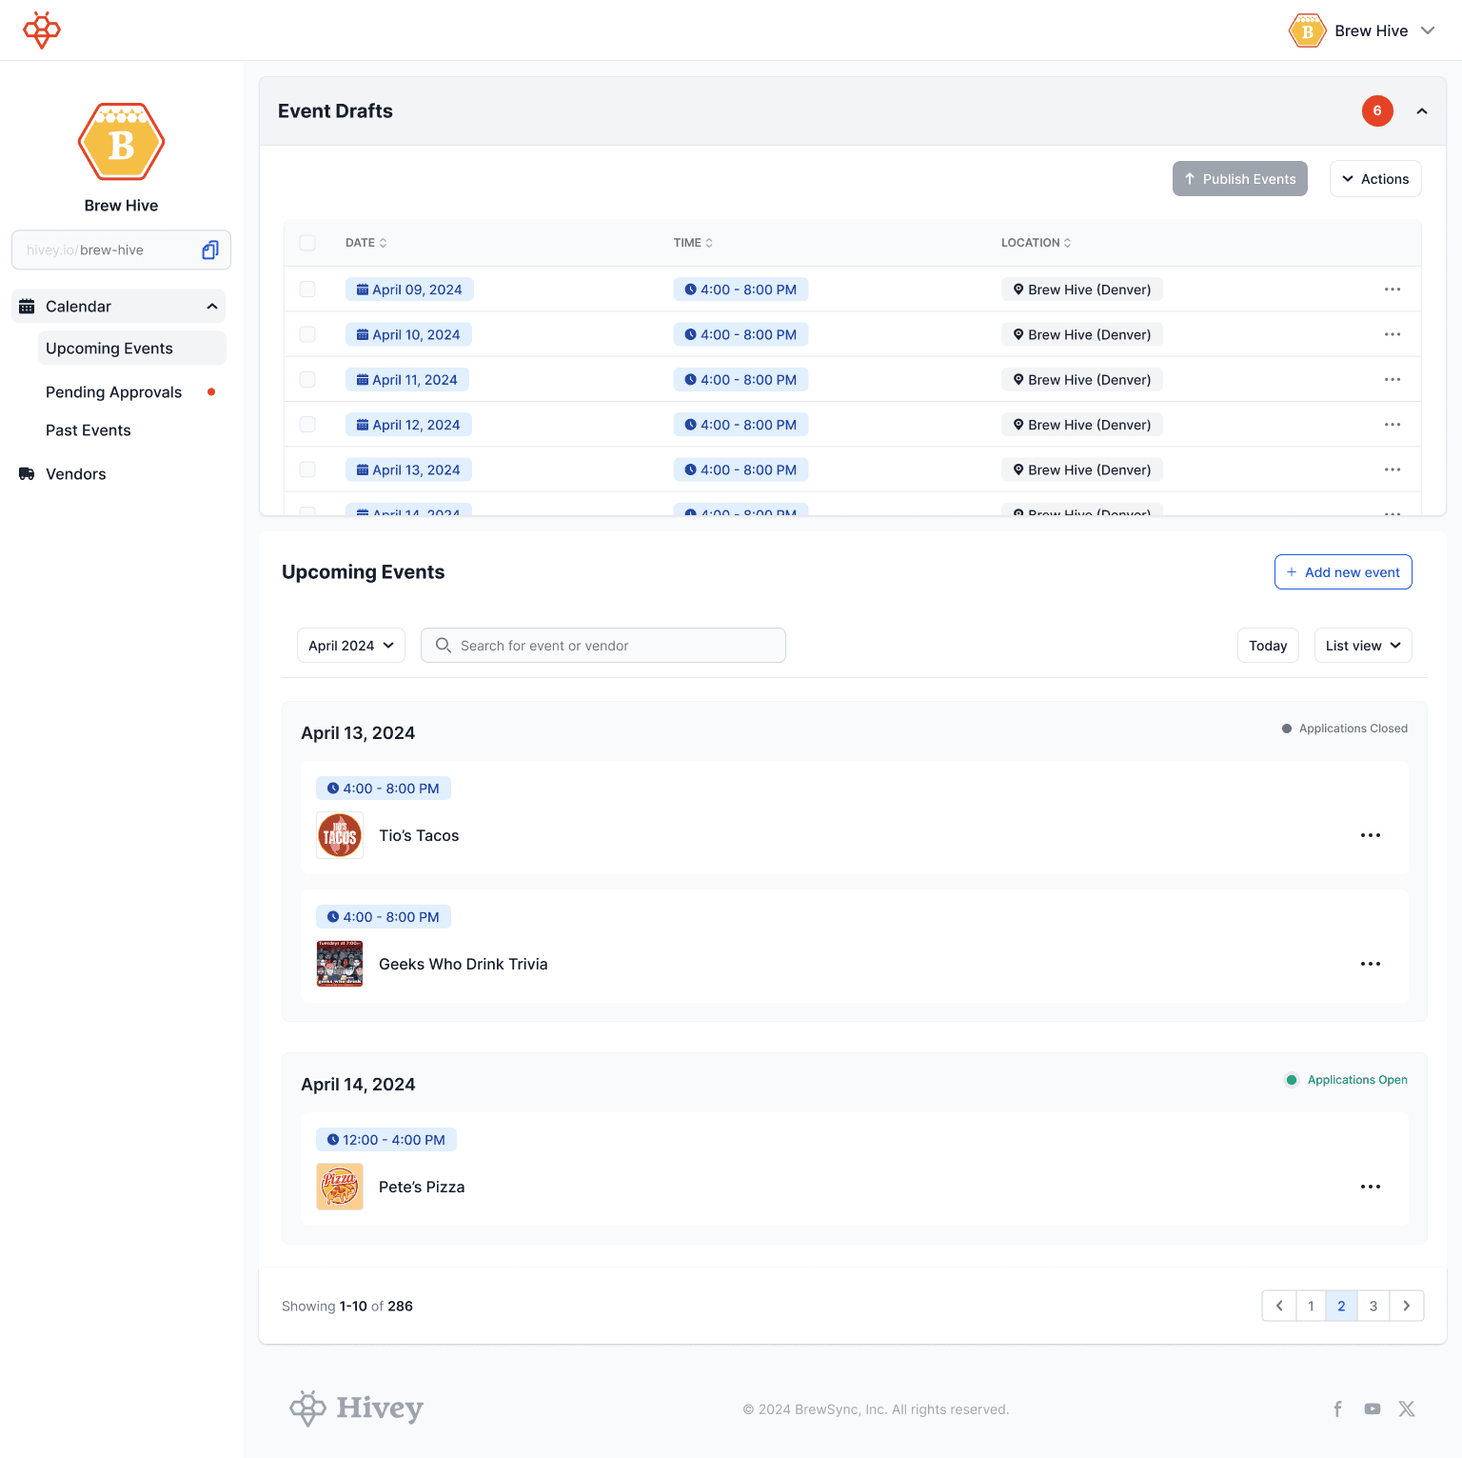The width and height of the screenshot is (1462, 1458).
Task: Open Hivey X social icon
Action: click(x=1407, y=1408)
